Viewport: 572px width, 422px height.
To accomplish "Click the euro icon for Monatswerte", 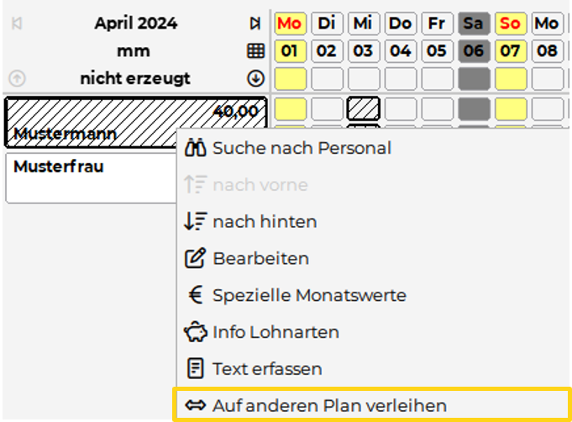I will pyautogui.click(x=195, y=295).
